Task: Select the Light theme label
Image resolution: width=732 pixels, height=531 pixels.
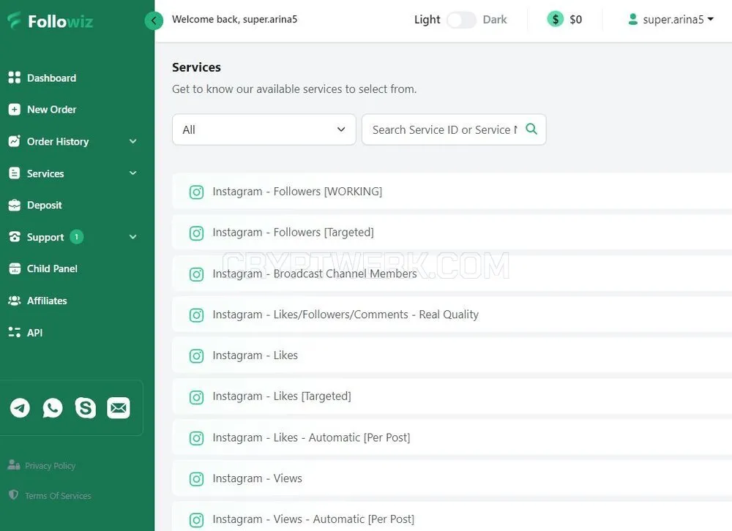Action: coord(427,20)
